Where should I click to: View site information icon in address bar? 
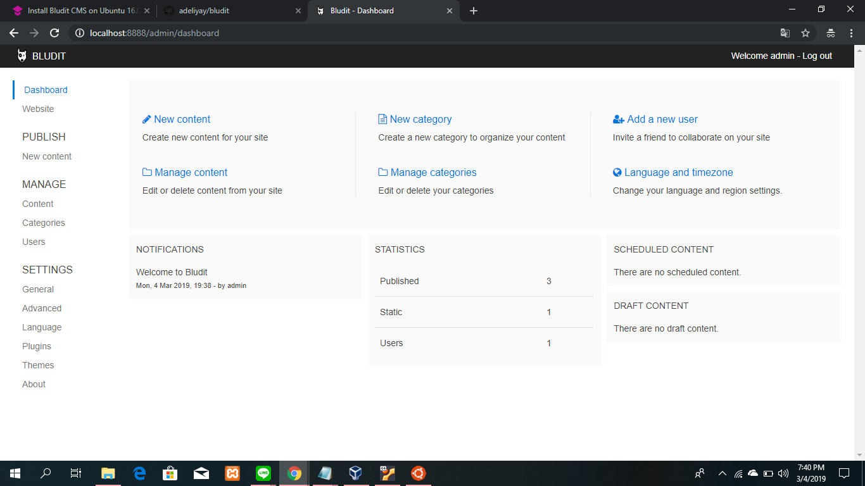point(80,33)
